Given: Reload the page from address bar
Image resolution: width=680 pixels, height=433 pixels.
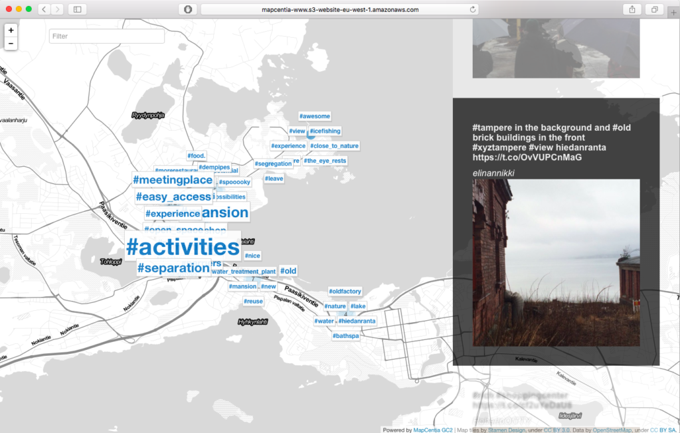Looking at the screenshot, I should tap(473, 9).
